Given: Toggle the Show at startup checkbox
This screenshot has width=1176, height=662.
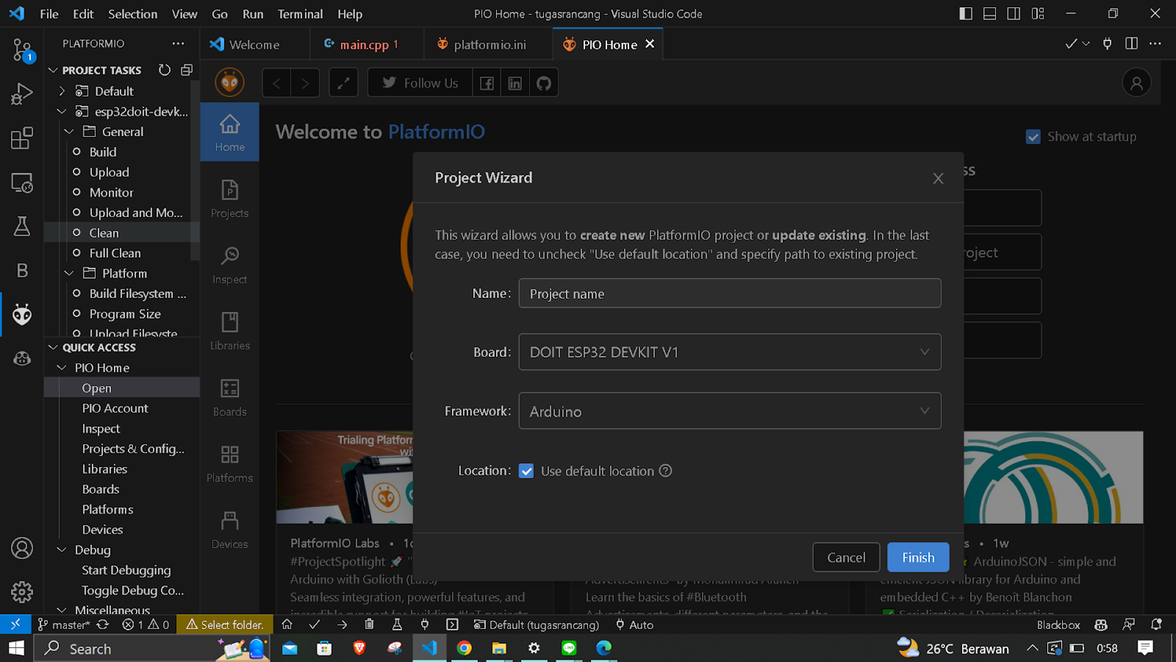Looking at the screenshot, I should (x=1033, y=137).
